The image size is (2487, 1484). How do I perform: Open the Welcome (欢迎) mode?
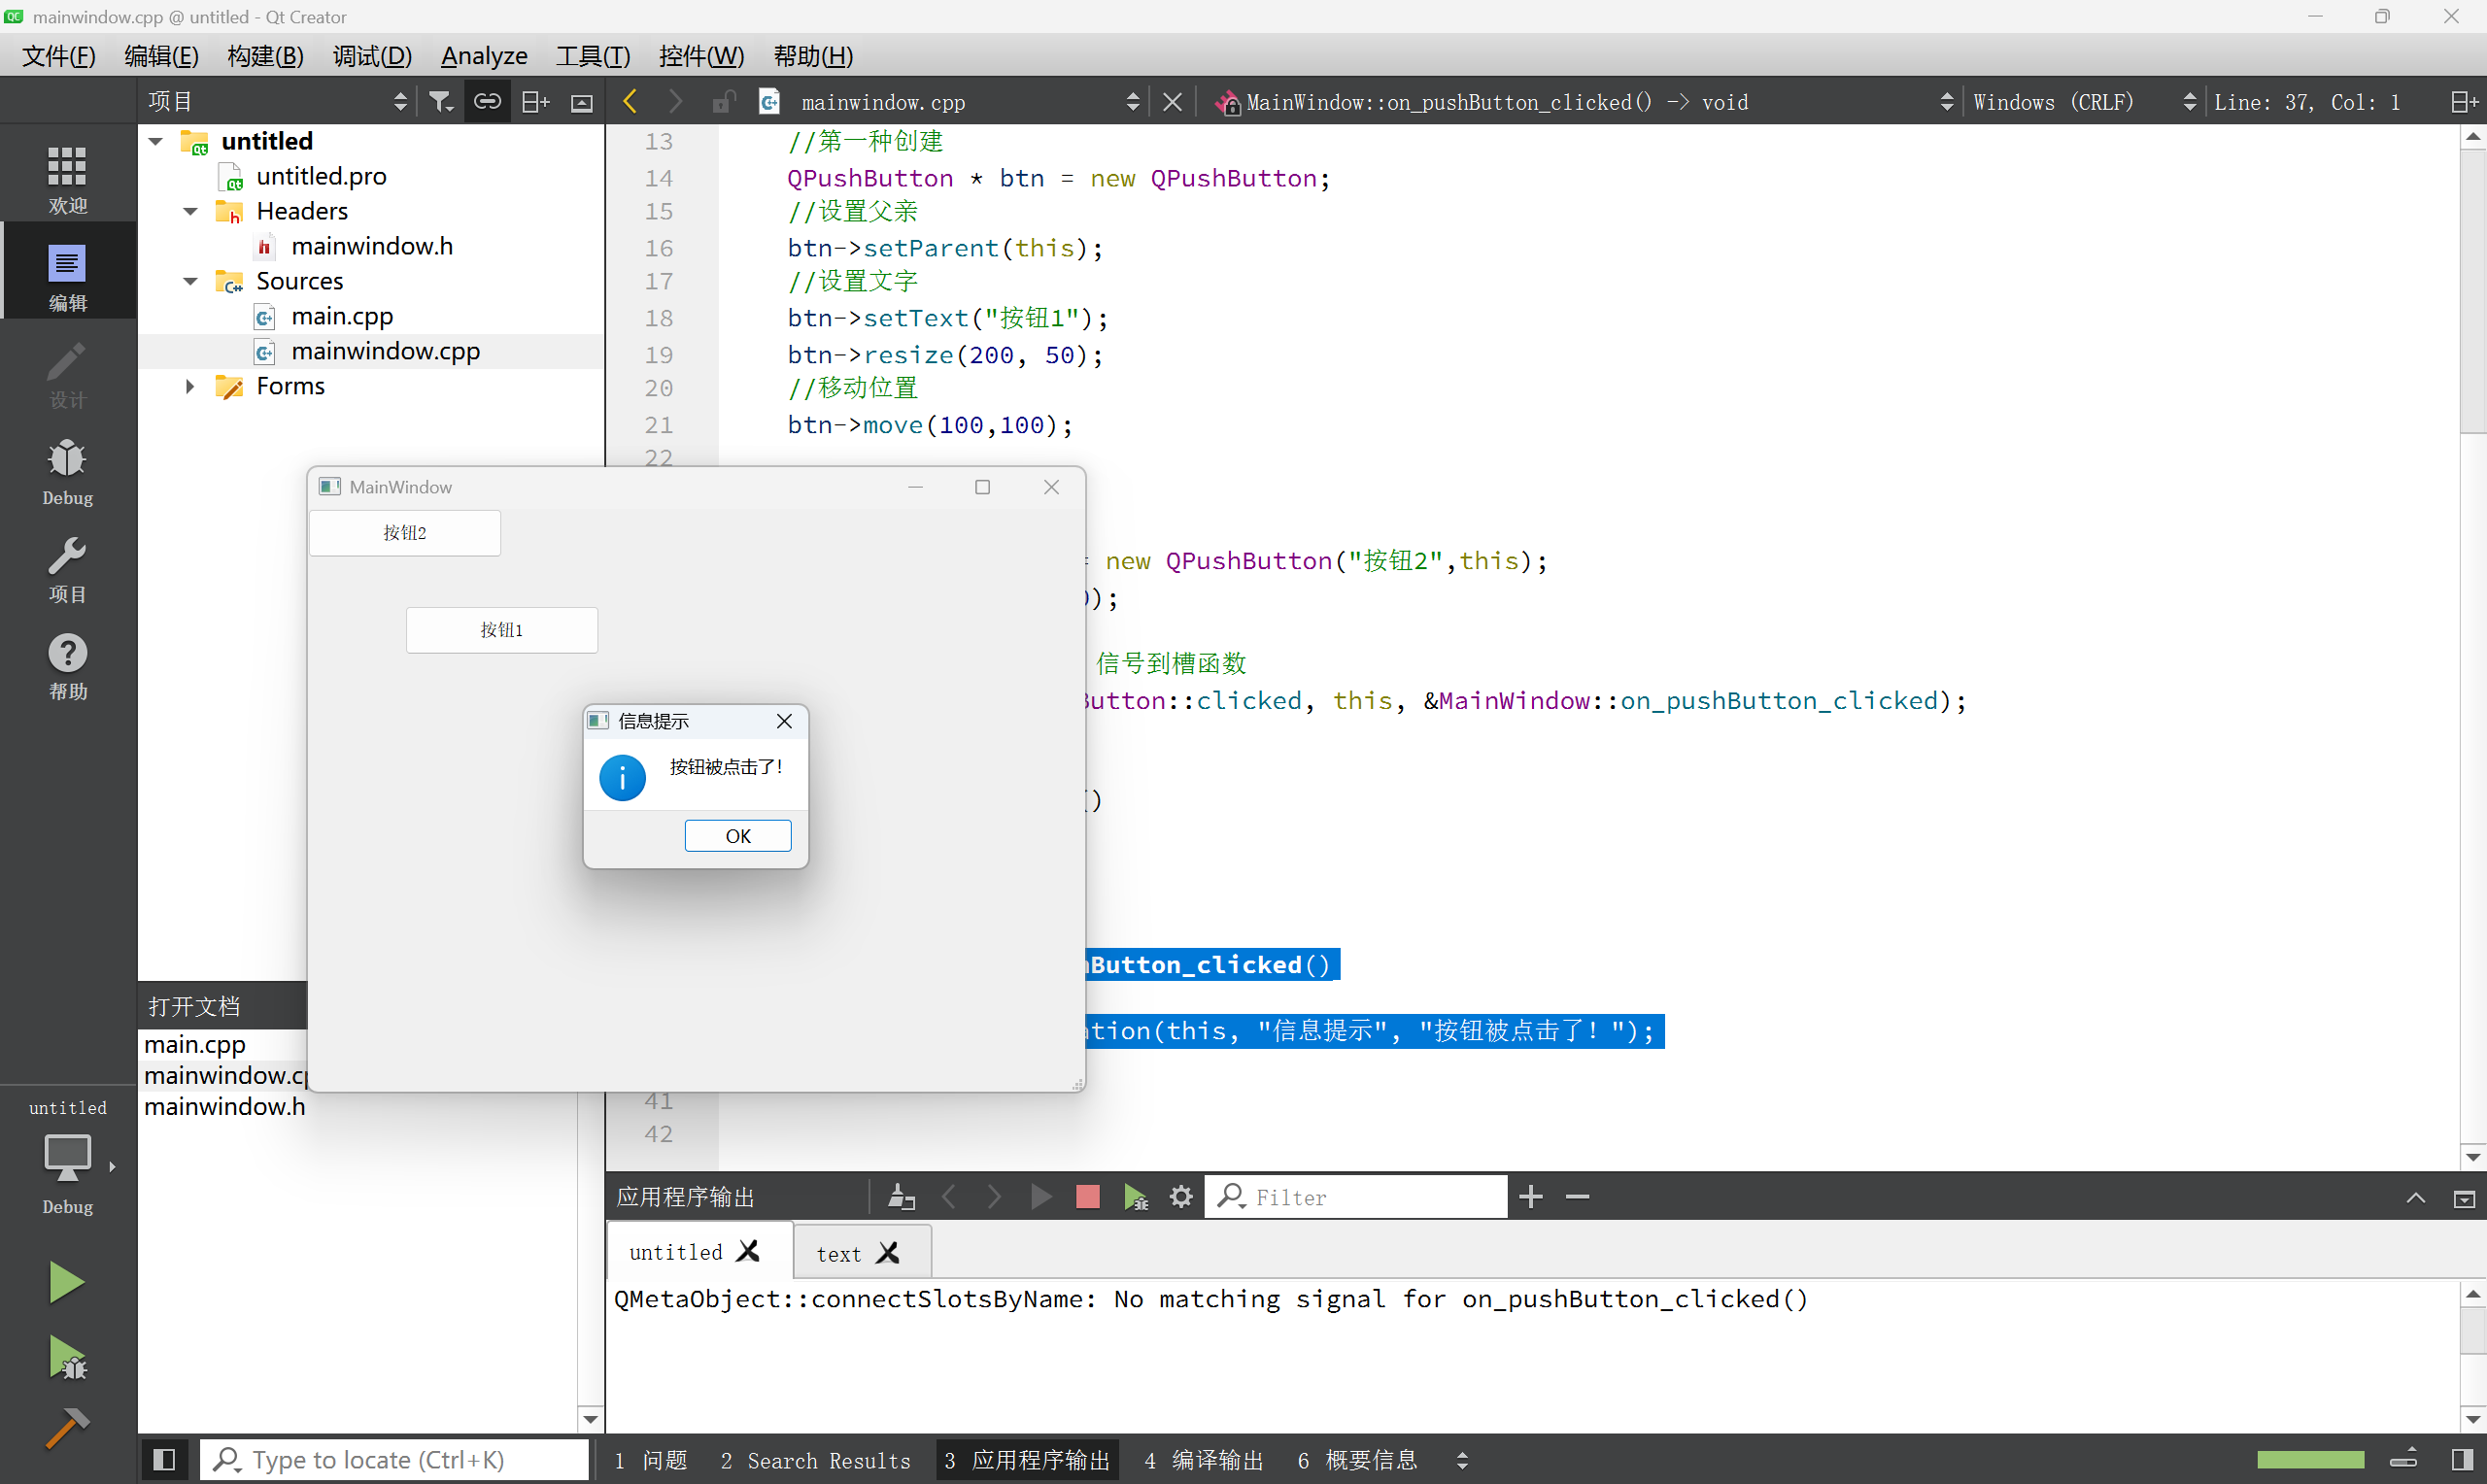tap(67, 180)
